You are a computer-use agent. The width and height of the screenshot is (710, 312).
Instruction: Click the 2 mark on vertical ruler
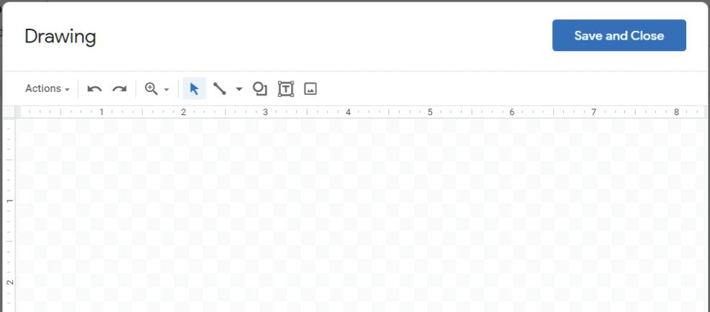[9, 283]
